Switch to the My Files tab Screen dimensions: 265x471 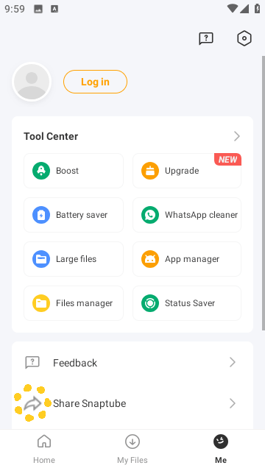(132, 450)
